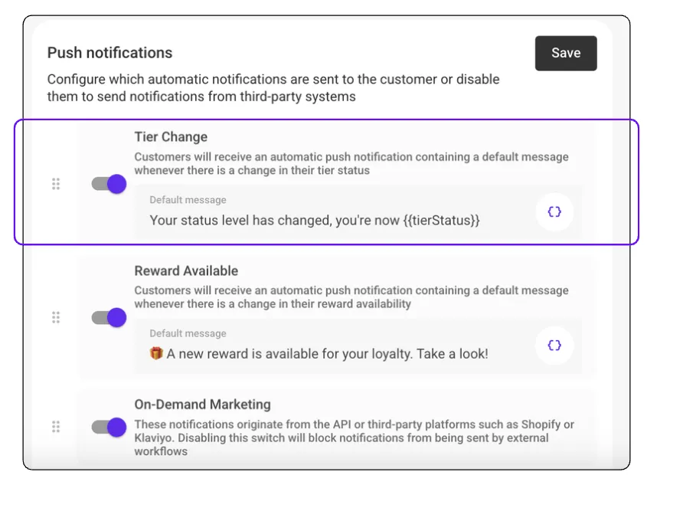
Task: Click the Save button
Action: pos(565,53)
